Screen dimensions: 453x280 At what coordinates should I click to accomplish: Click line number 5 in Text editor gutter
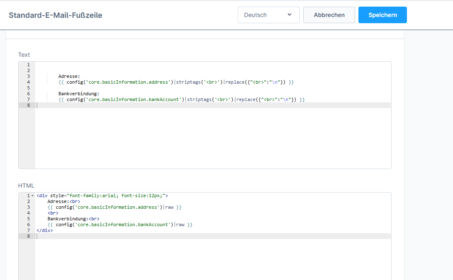pos(28,88)
